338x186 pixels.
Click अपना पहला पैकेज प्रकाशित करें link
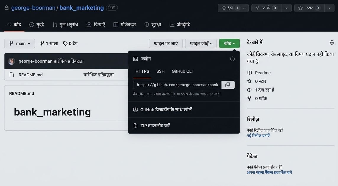(x=269, y=173)
